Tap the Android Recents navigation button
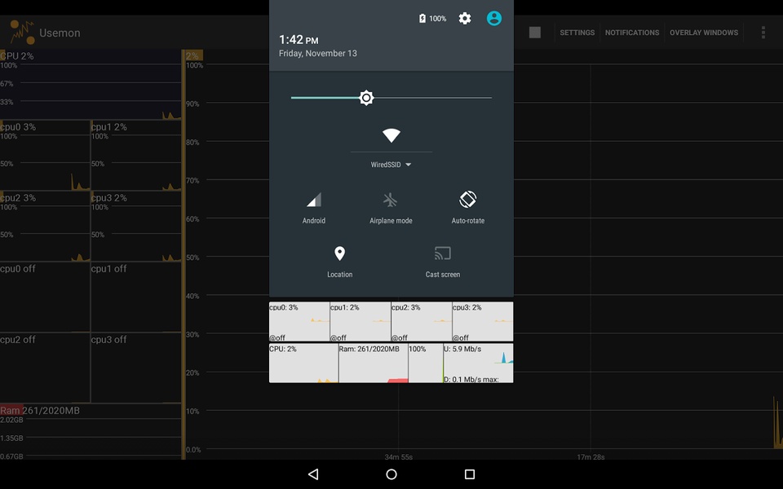The width and height of the screenshot is (783, 489). tap(470, 474)
